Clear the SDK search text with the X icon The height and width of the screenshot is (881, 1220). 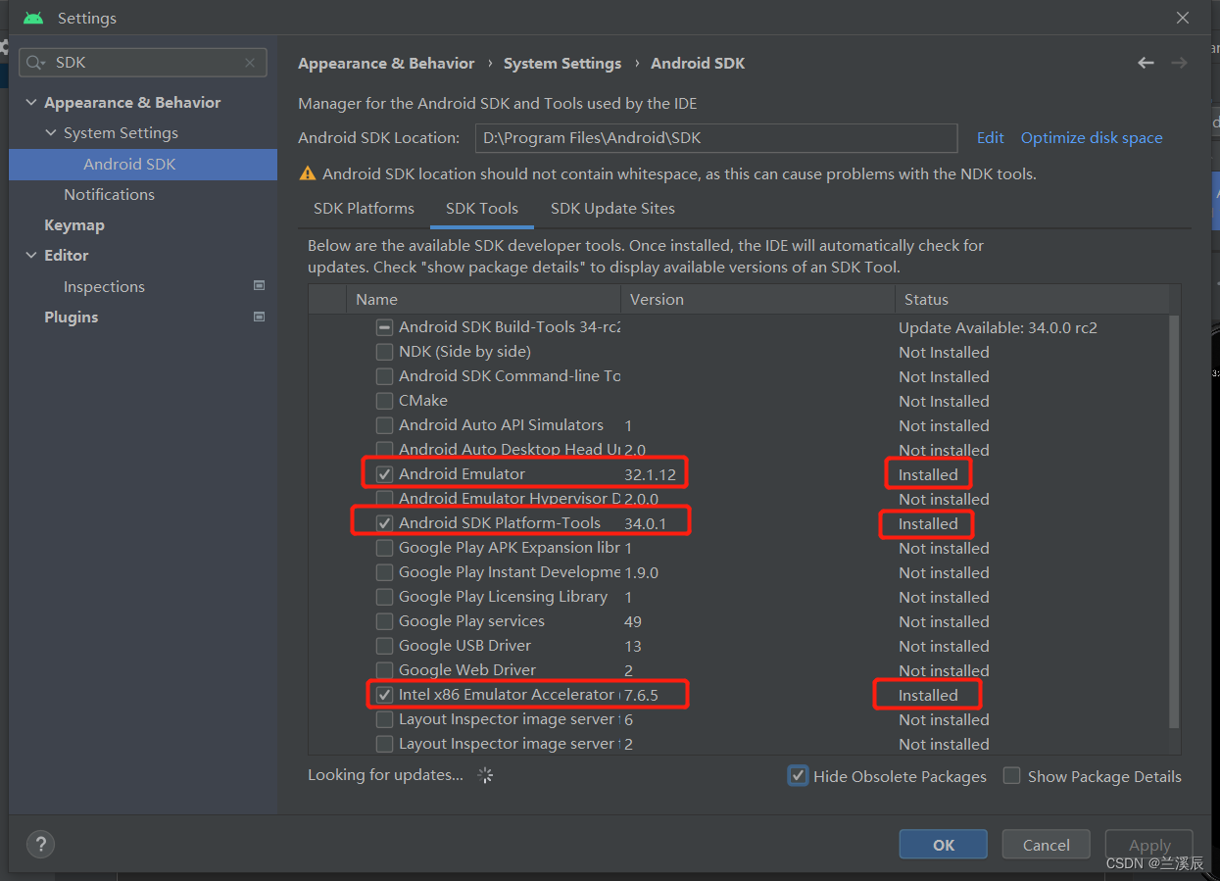250,62
